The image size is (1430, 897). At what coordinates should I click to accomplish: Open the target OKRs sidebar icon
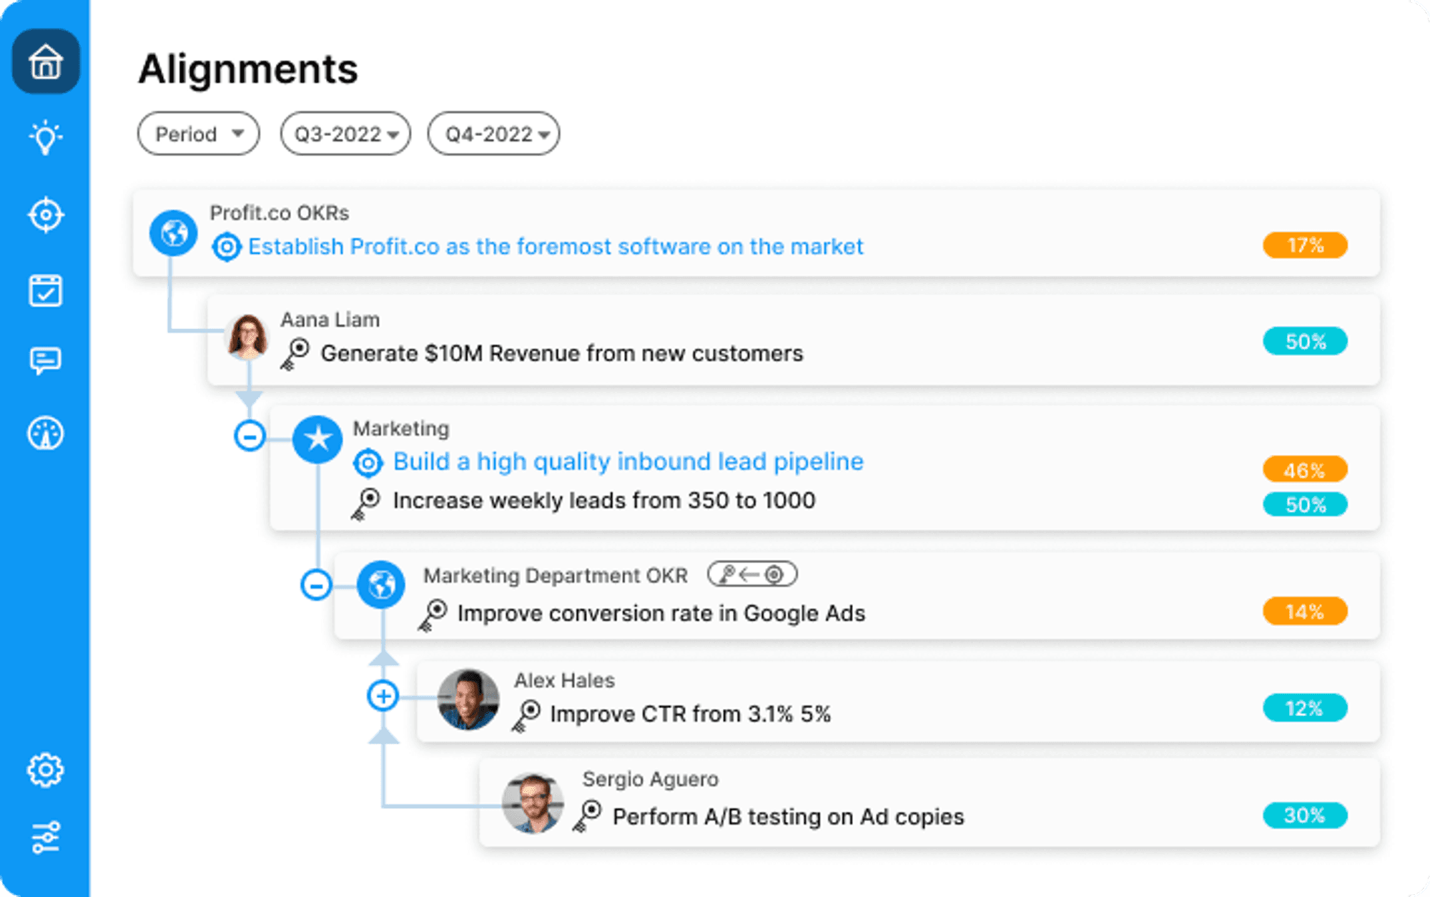[46, 215]
